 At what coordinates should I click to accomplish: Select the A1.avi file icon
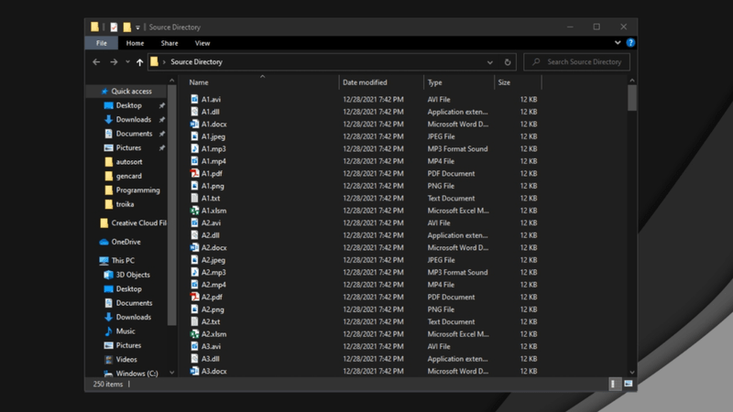click(194, 99)
